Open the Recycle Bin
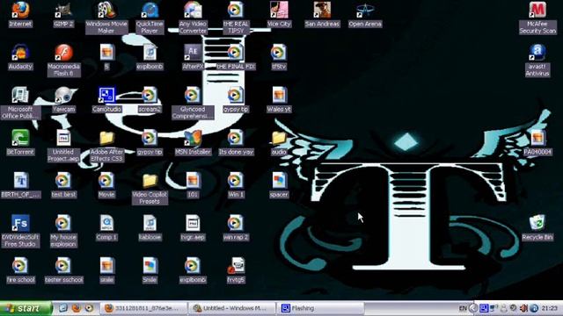This screenshot has height=316, width=563. coord(537,228)
